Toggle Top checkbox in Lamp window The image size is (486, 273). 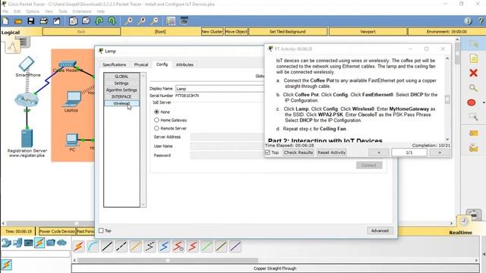click(x=101, y=231)
